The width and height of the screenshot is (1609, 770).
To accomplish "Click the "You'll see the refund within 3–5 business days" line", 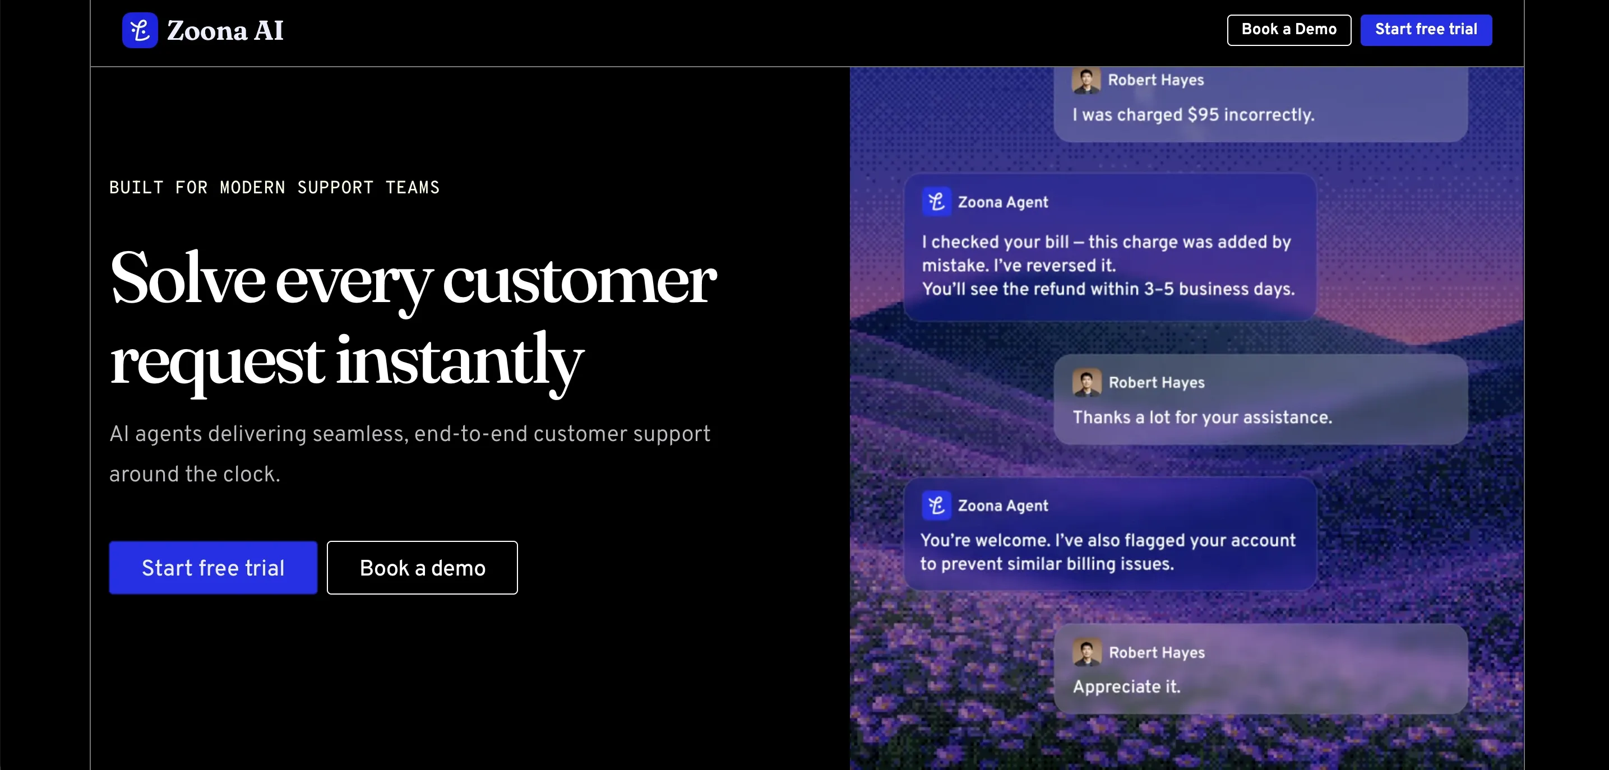I will pos(1109,289).
